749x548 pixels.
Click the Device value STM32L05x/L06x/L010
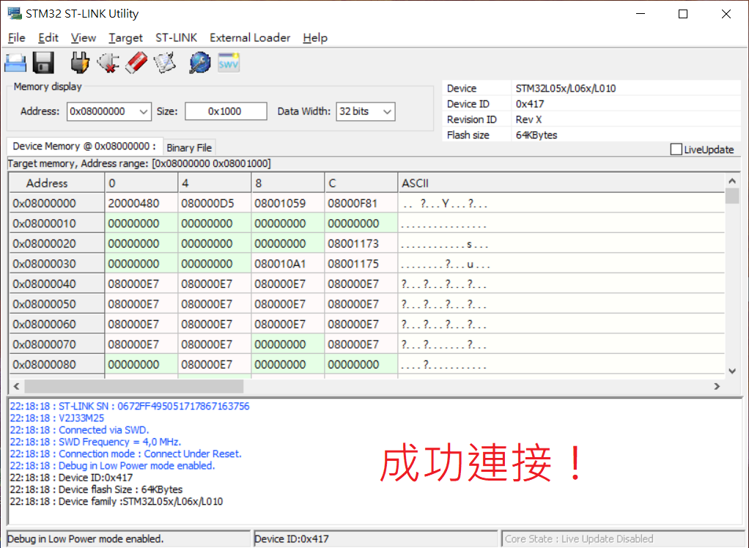[x=566, y=89]
